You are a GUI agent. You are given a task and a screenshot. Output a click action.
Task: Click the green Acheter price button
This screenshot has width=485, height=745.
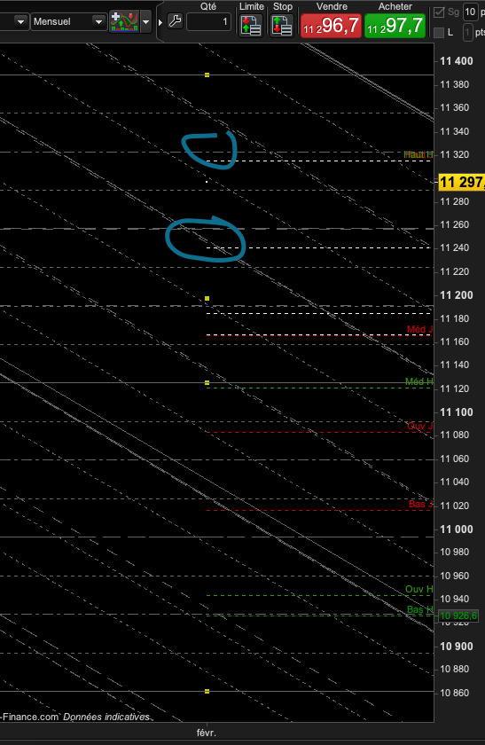395,25
